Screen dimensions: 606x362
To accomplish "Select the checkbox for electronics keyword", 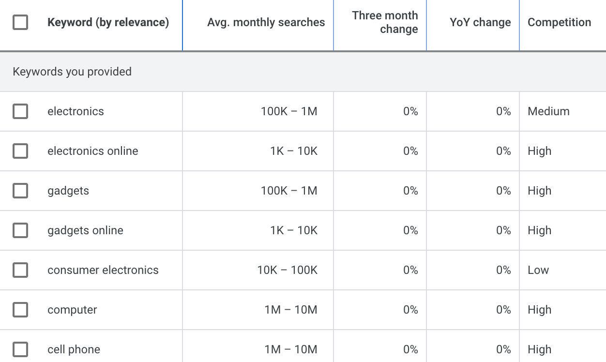I will tap(20, 111).
